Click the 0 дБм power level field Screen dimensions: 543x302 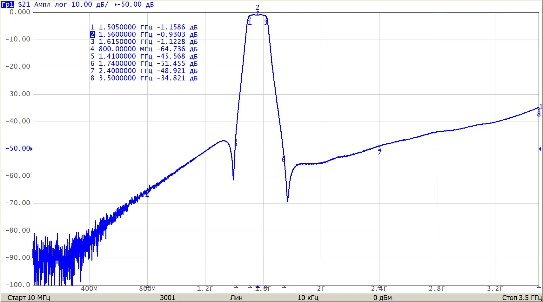(x=383, y=298)
